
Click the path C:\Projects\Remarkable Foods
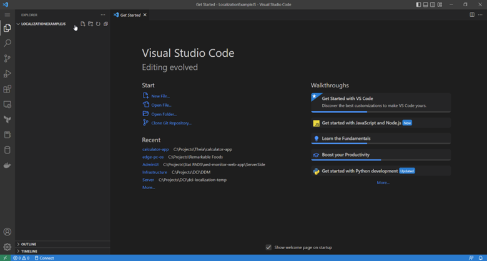pos(195,157)
